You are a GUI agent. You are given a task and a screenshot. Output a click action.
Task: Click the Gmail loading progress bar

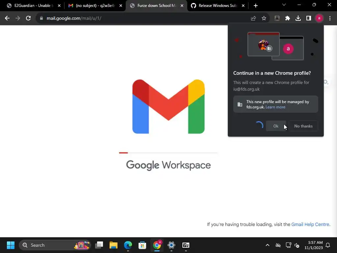coord(168,153)
